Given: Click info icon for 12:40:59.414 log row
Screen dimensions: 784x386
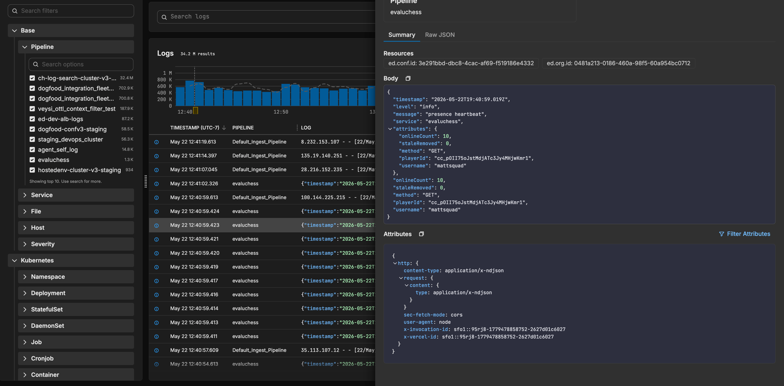Looking at the screenshot, I should pos(156,309).
